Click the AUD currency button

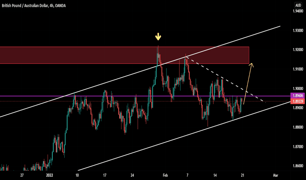tap(298, 5)
